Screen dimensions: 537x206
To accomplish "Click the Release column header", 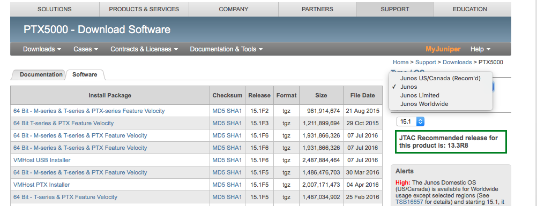I will (259, 95).
